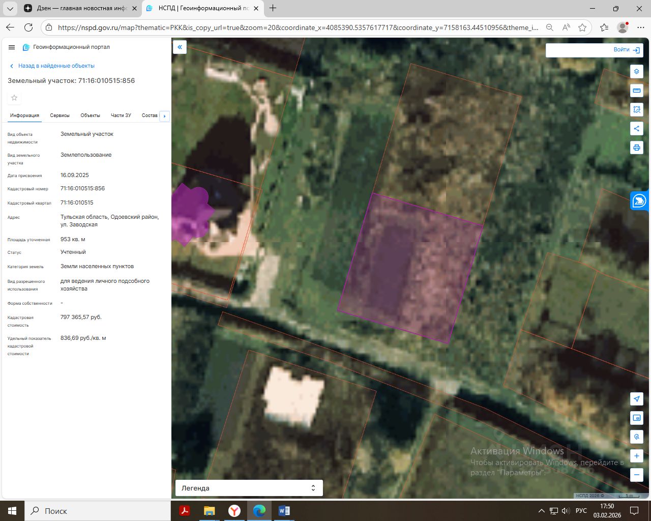This screenshot has height=521, width=651.
Task: Click the area value 953 кв. м
Action: (73, 239)
